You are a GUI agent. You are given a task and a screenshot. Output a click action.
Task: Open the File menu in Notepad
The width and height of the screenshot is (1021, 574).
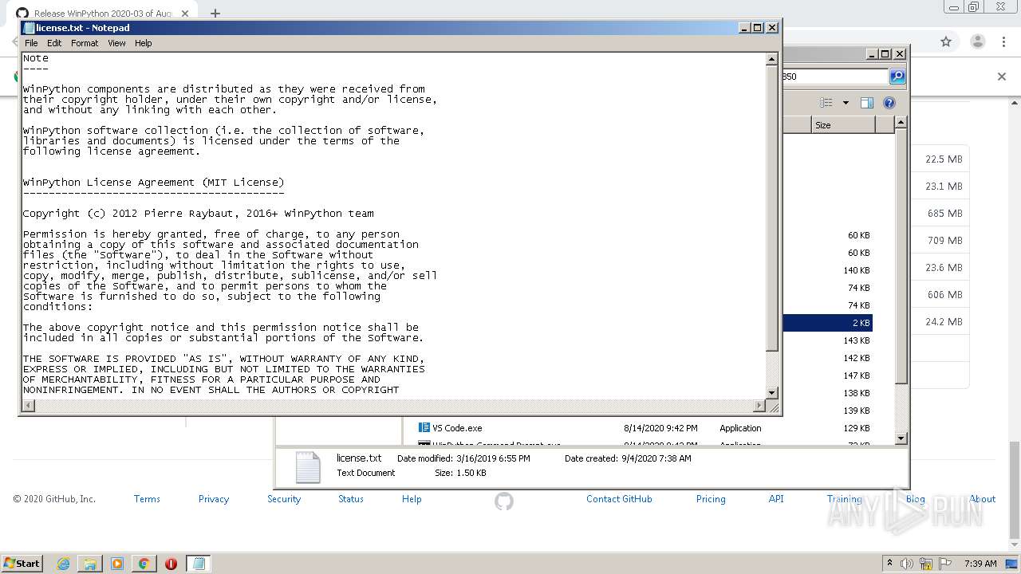pyautogui.click(x=31, y=43)
